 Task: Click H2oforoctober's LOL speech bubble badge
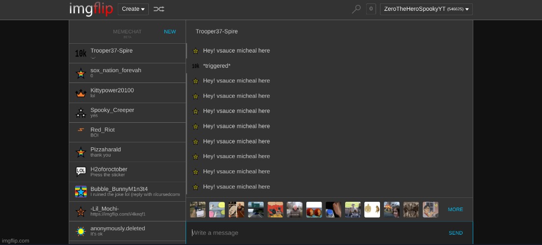click(x=81, y=171)
